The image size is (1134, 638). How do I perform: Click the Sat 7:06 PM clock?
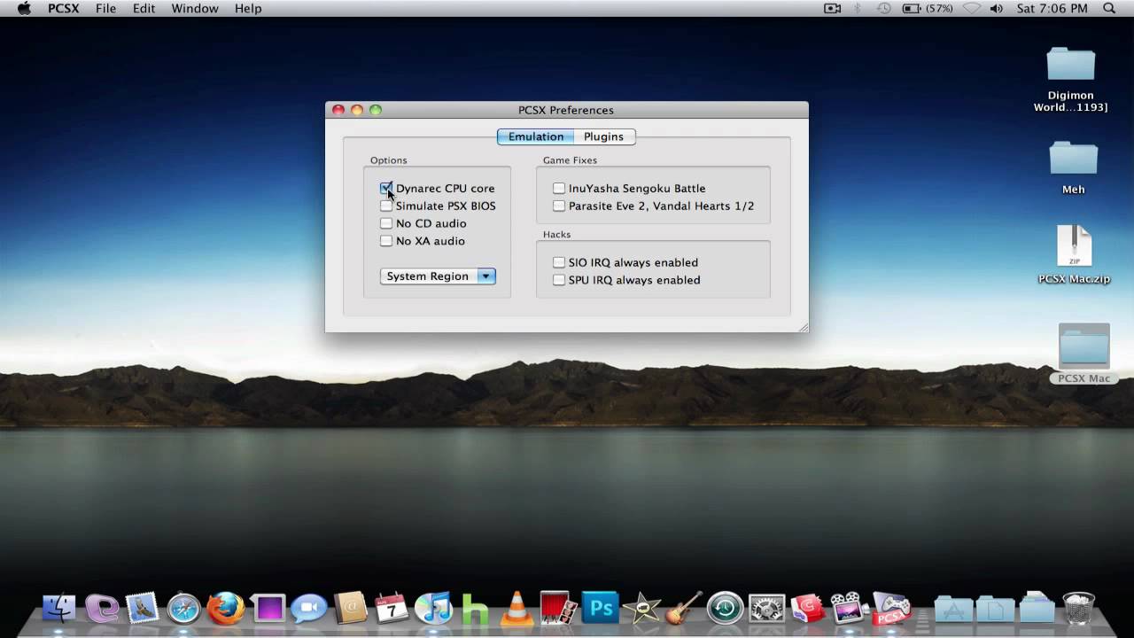coord(1052,8)
